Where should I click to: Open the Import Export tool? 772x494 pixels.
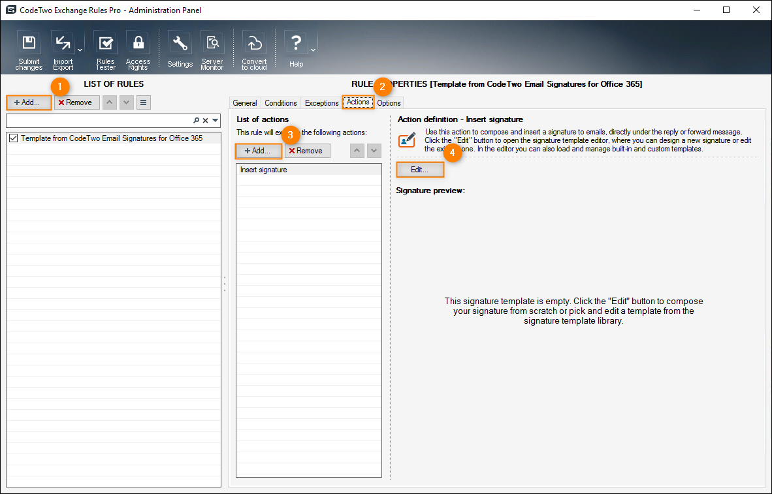tap(63, 51)
